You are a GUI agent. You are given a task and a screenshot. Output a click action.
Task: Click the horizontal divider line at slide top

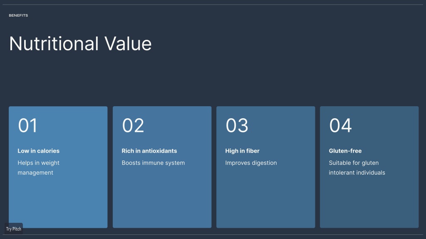(x=213, y=5)
